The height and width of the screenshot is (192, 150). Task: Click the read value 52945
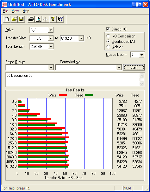click(137, 166)
